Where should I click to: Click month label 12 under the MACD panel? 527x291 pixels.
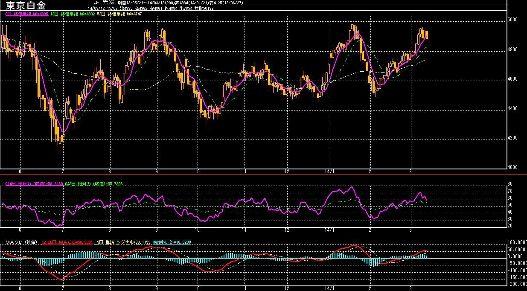pos(287,288)
